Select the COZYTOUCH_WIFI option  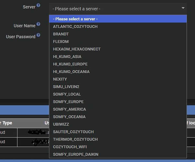click(118, 147)
